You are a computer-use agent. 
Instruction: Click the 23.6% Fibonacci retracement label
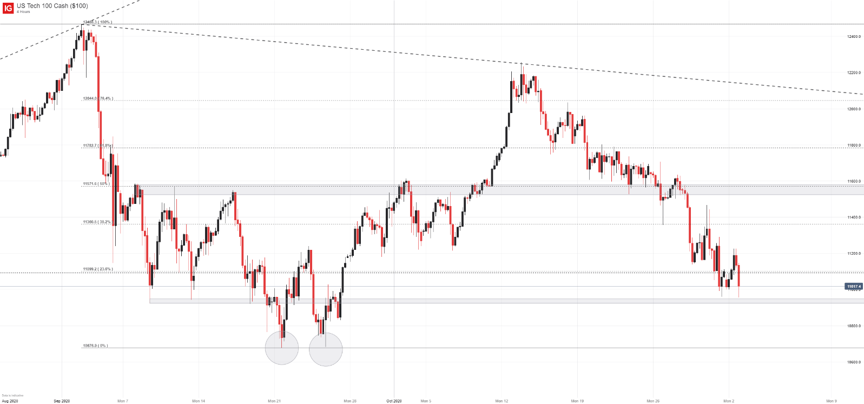(x=97, y=269)
